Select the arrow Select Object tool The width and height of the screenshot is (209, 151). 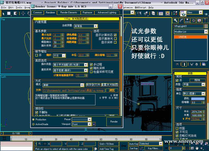(x=3, y=13)
